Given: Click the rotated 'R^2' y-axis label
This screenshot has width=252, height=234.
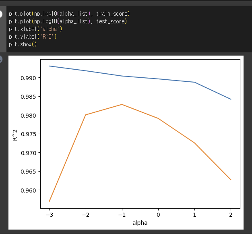Looking at the screenshot, I should click(15, 135).
